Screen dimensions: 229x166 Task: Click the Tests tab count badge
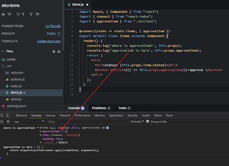[129, 108]
